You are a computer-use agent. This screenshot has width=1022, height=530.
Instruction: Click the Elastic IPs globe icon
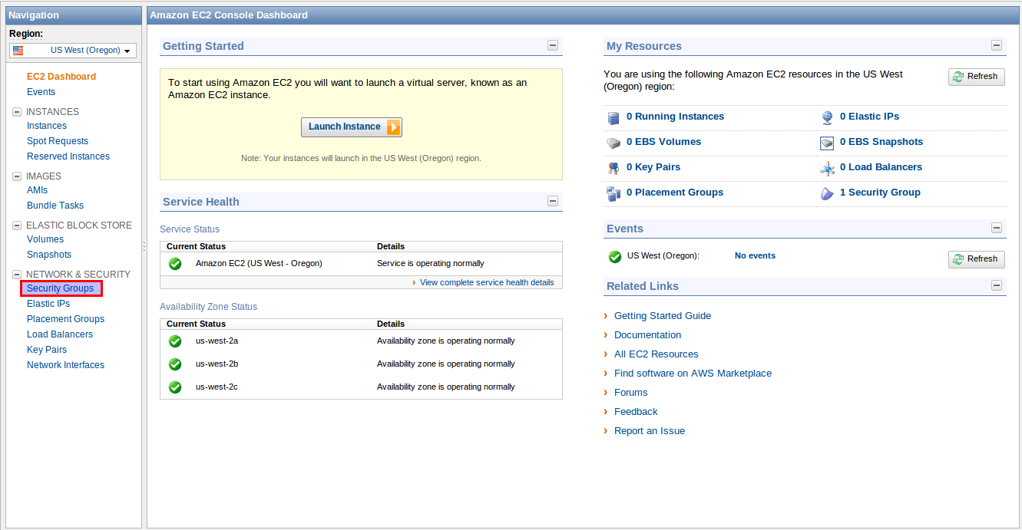click(827, 117)
